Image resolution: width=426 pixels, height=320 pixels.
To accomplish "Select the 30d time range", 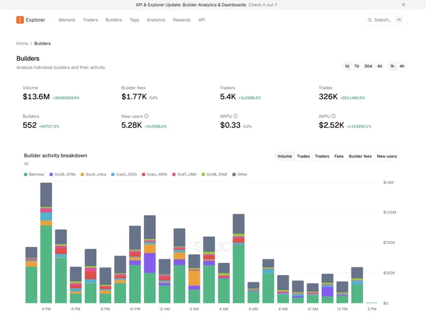I will (368, 66).
